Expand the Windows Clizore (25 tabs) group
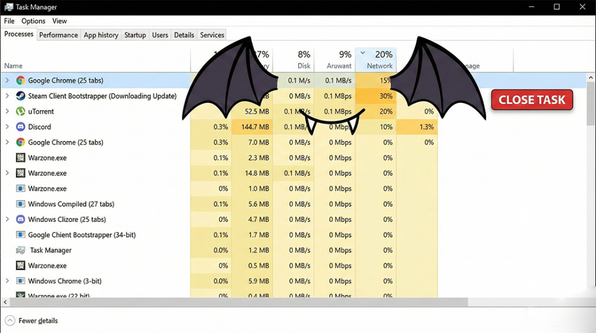596x333 pixels. pos(8,219)
